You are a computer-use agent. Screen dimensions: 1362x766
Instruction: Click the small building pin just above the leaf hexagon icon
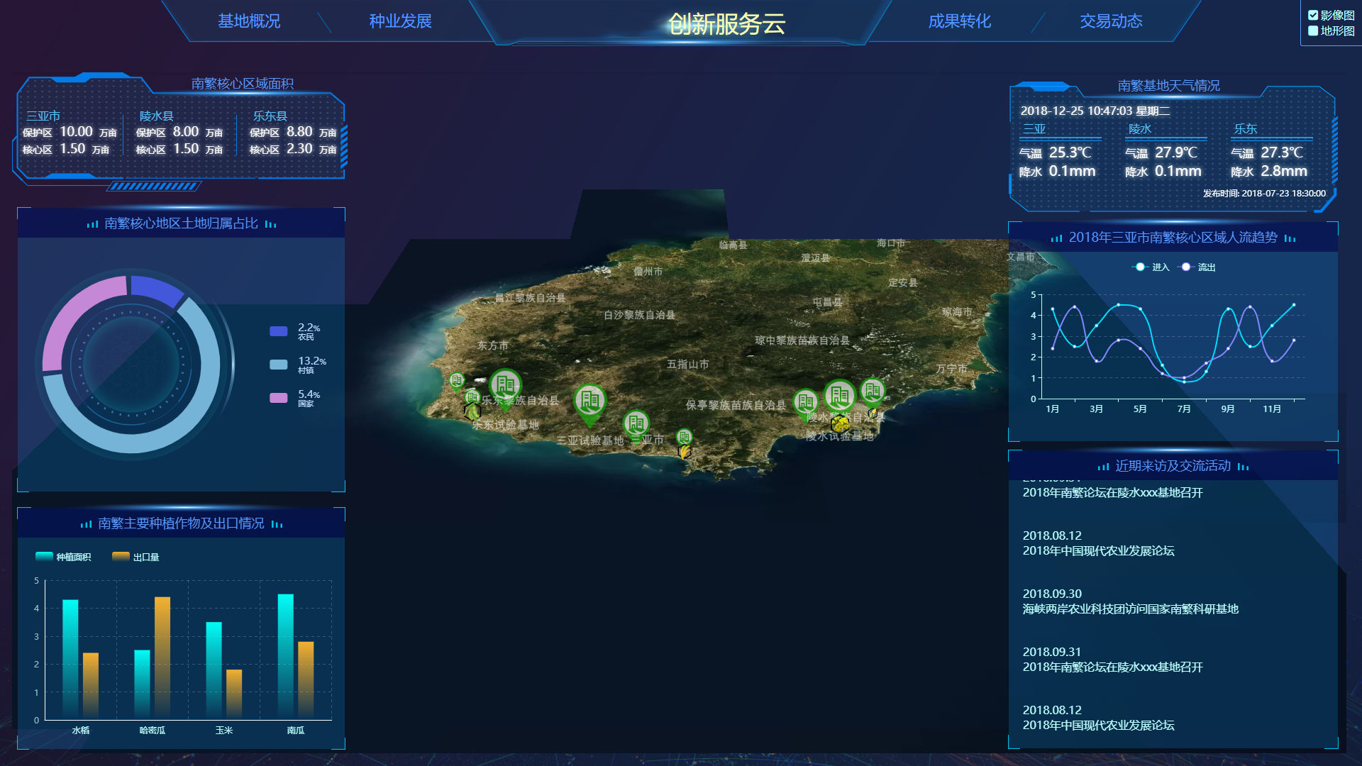tap(472, 397)
